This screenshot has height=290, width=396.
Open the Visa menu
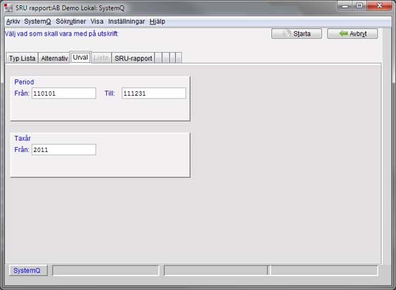pos(97,21)
